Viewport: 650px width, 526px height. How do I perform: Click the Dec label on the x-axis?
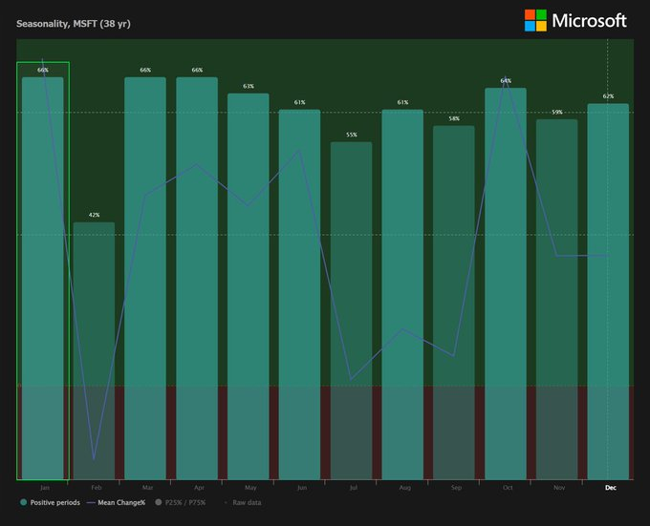610,488
